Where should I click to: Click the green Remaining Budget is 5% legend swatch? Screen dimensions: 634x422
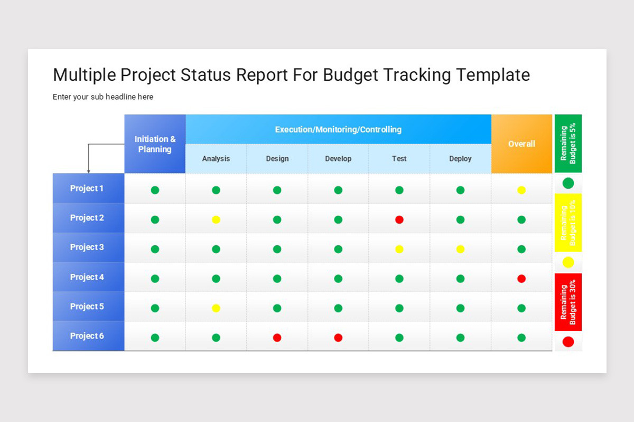568,143
